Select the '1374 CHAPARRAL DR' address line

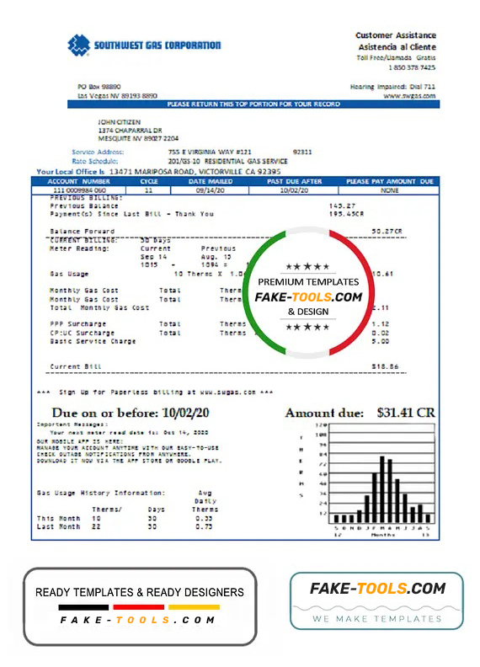130,131
